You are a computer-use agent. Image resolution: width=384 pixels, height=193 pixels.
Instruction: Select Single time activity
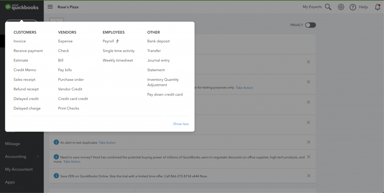click(118, 51)
